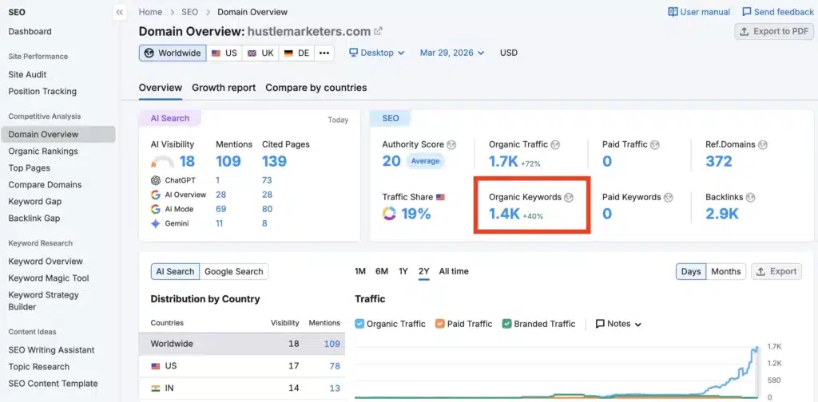Click Organic Keywords value 1.4K
The image size is (818, 402).
(505, 214)
